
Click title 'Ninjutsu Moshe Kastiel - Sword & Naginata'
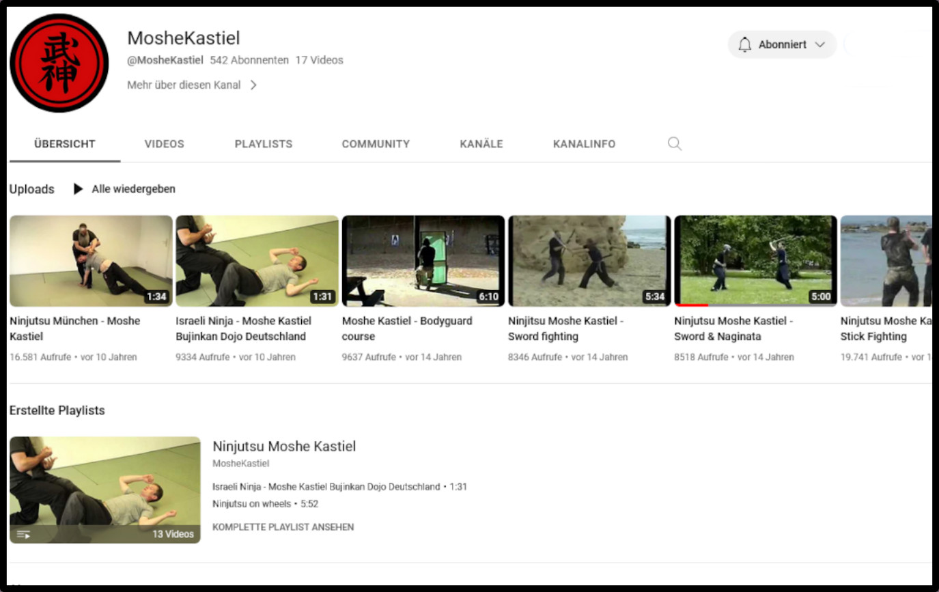click(x=733, y=328)
